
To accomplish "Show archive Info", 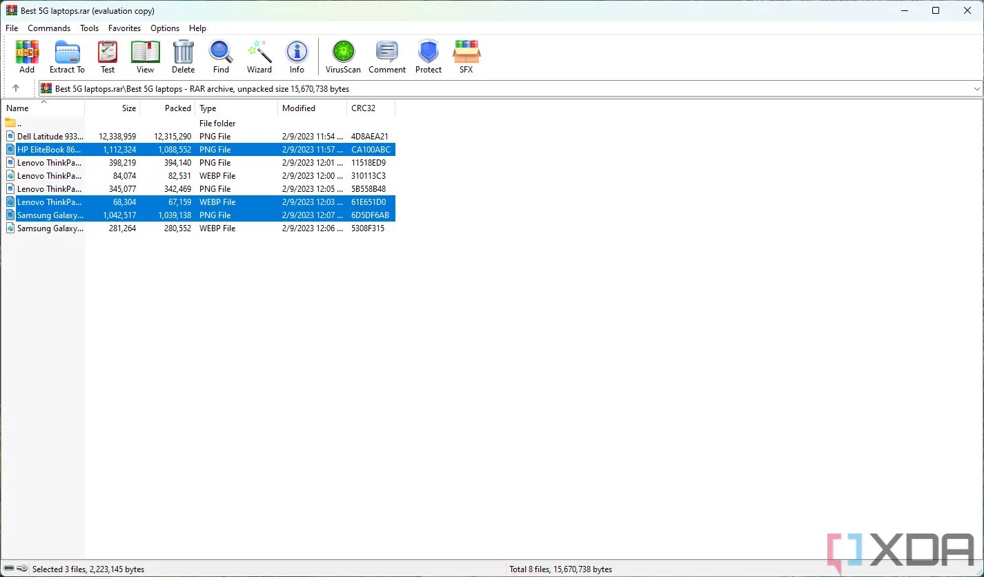I will 297,56.
